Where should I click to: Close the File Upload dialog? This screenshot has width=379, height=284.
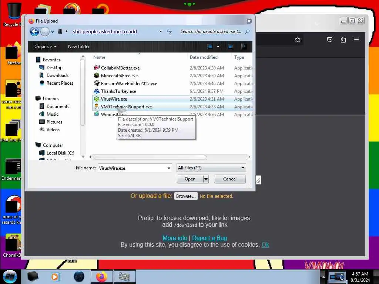click(249, 21)
